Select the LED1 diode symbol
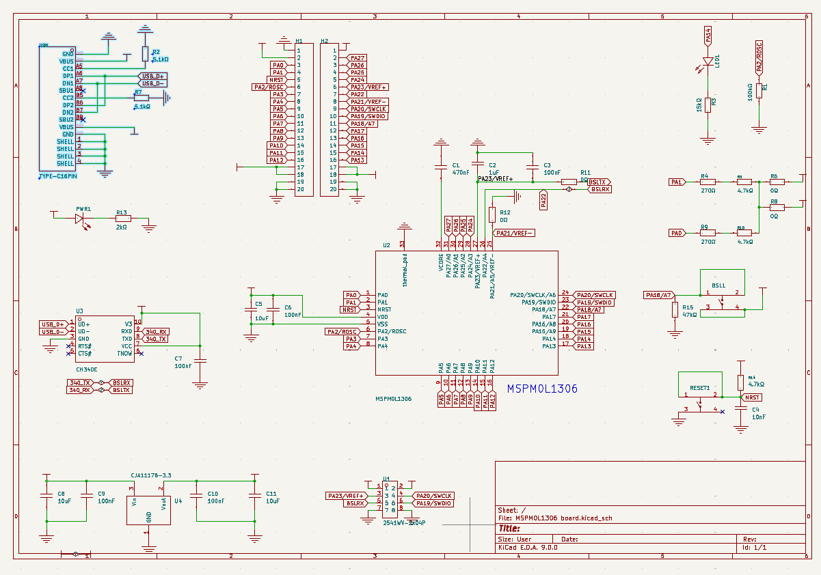 (707, 61)
